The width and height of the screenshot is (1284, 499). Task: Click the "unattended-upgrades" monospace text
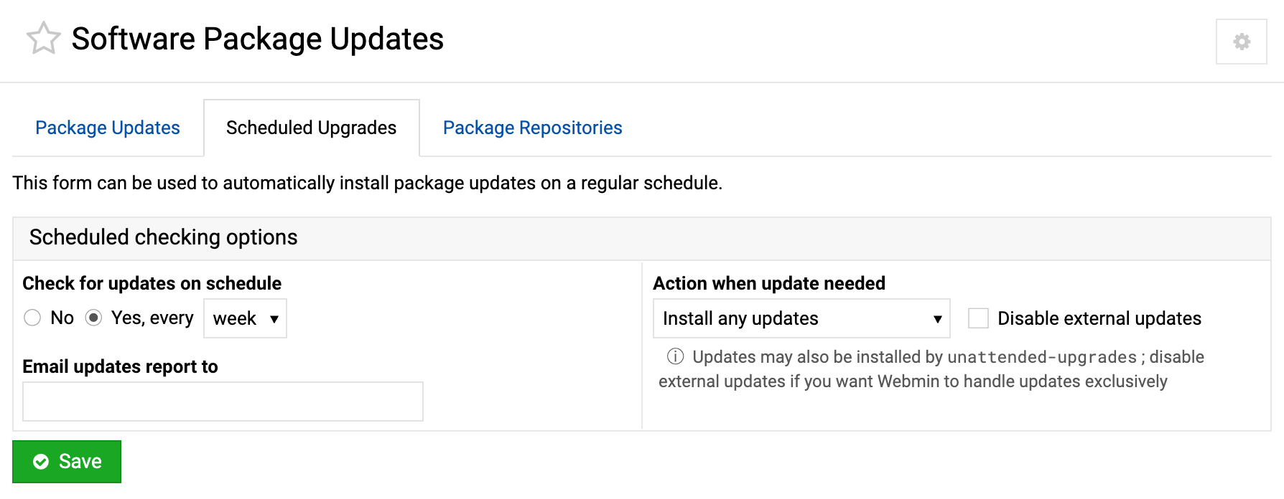pos(1041,357)
